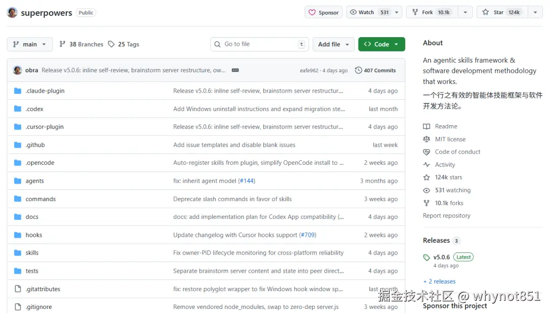This screenshot has width=550, height=313.
Task: Open the Add file dropdown
Action: [x=333, y=44]
